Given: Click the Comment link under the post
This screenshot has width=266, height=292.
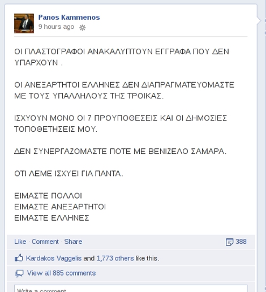Looking at the screenshot, I should tap(45, 242).
